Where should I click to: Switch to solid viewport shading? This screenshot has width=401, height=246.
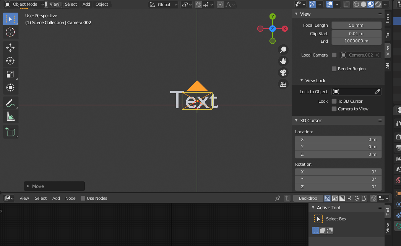point(364,4)
